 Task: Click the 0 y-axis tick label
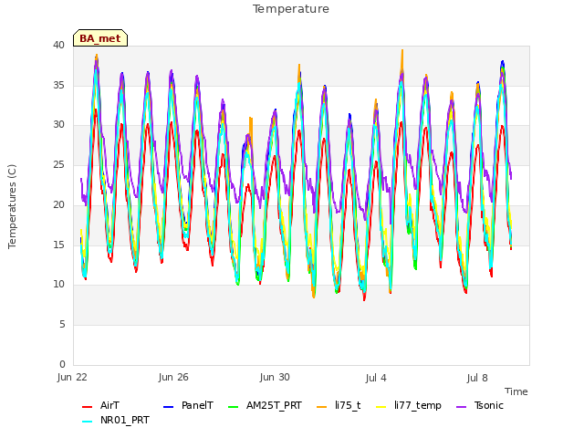(62, 364)
